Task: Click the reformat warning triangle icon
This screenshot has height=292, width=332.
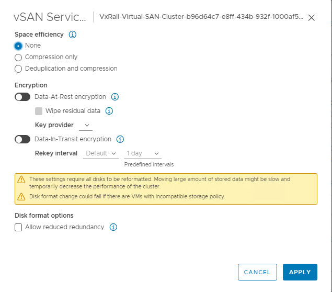Action: [x=21, y=179]
